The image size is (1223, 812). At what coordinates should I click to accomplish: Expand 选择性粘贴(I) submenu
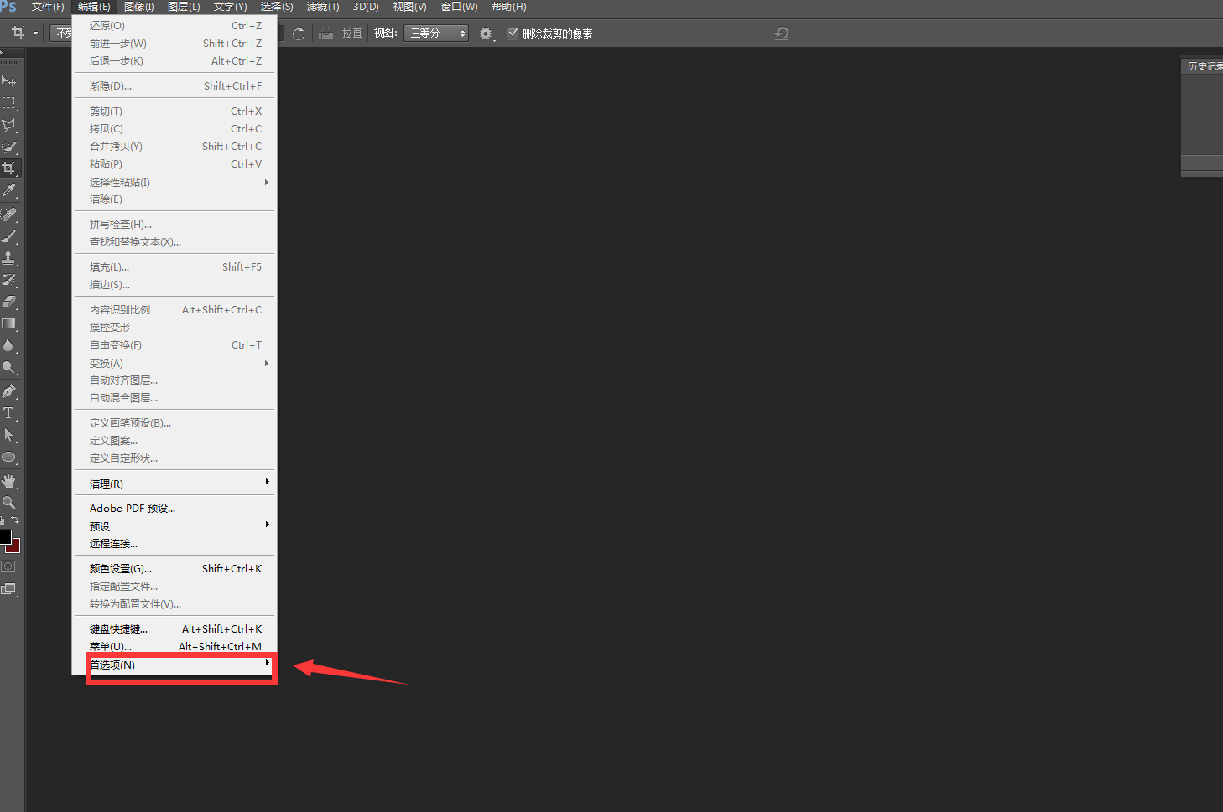click(175, 182)
